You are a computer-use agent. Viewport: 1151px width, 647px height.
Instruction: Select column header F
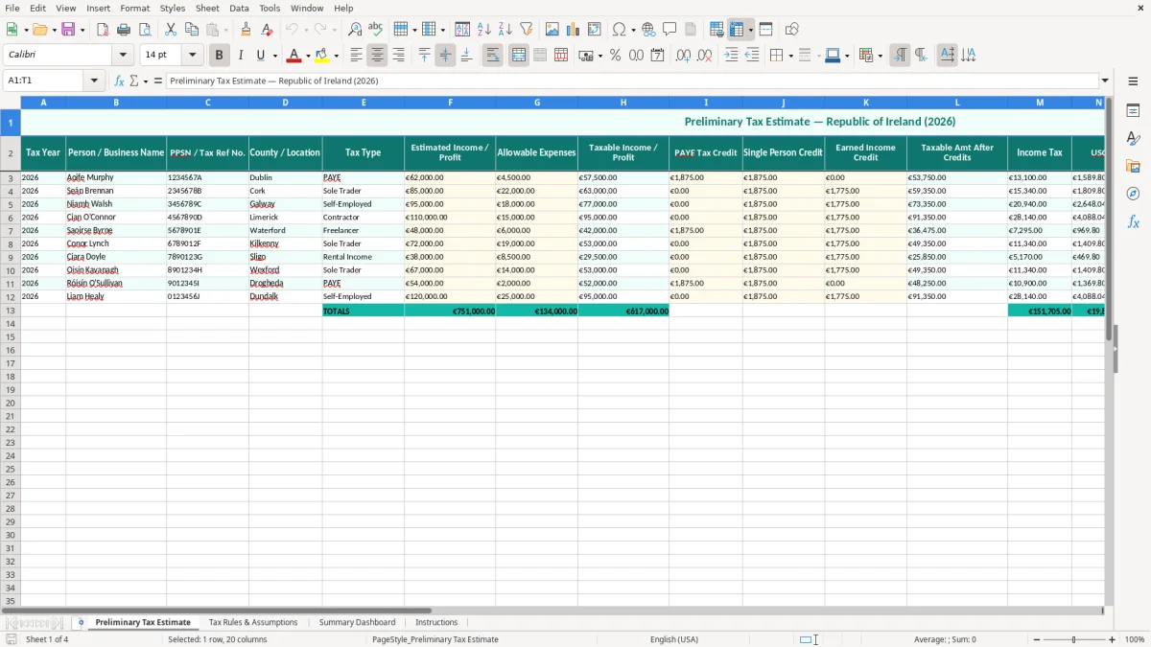(x=450, y=103)
